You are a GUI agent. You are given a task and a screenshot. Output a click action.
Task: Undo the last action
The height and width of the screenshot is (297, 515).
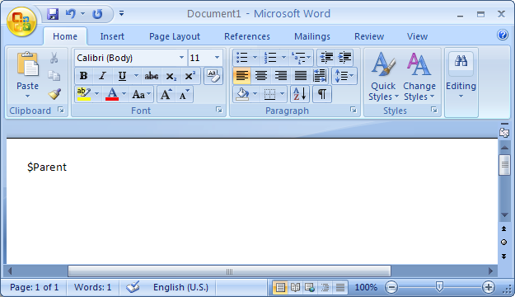click(71, 14)
